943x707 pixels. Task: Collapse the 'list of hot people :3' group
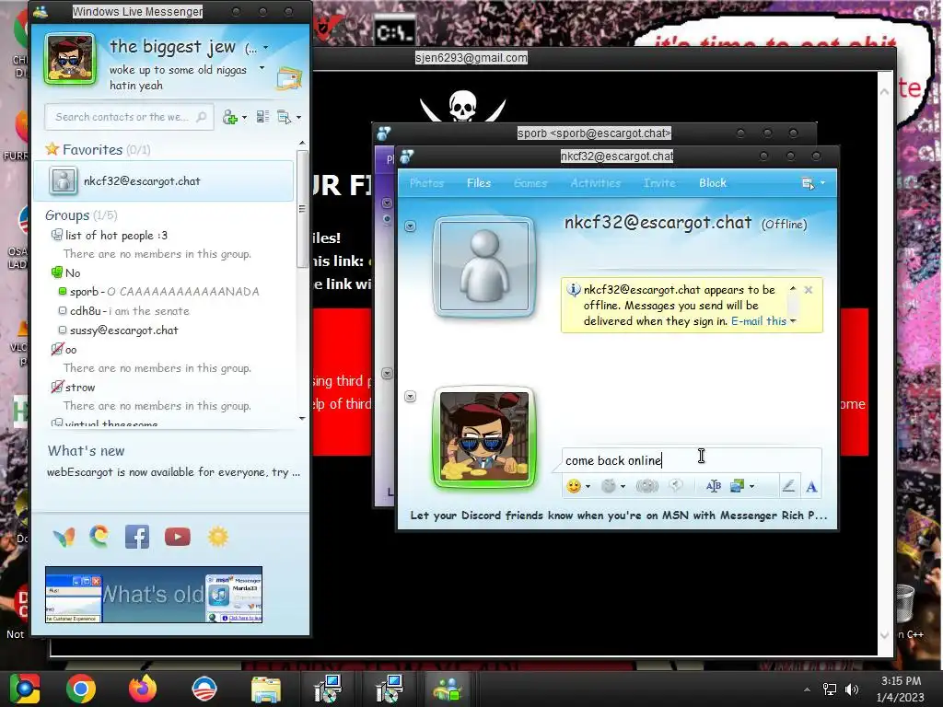click(57, 235)
